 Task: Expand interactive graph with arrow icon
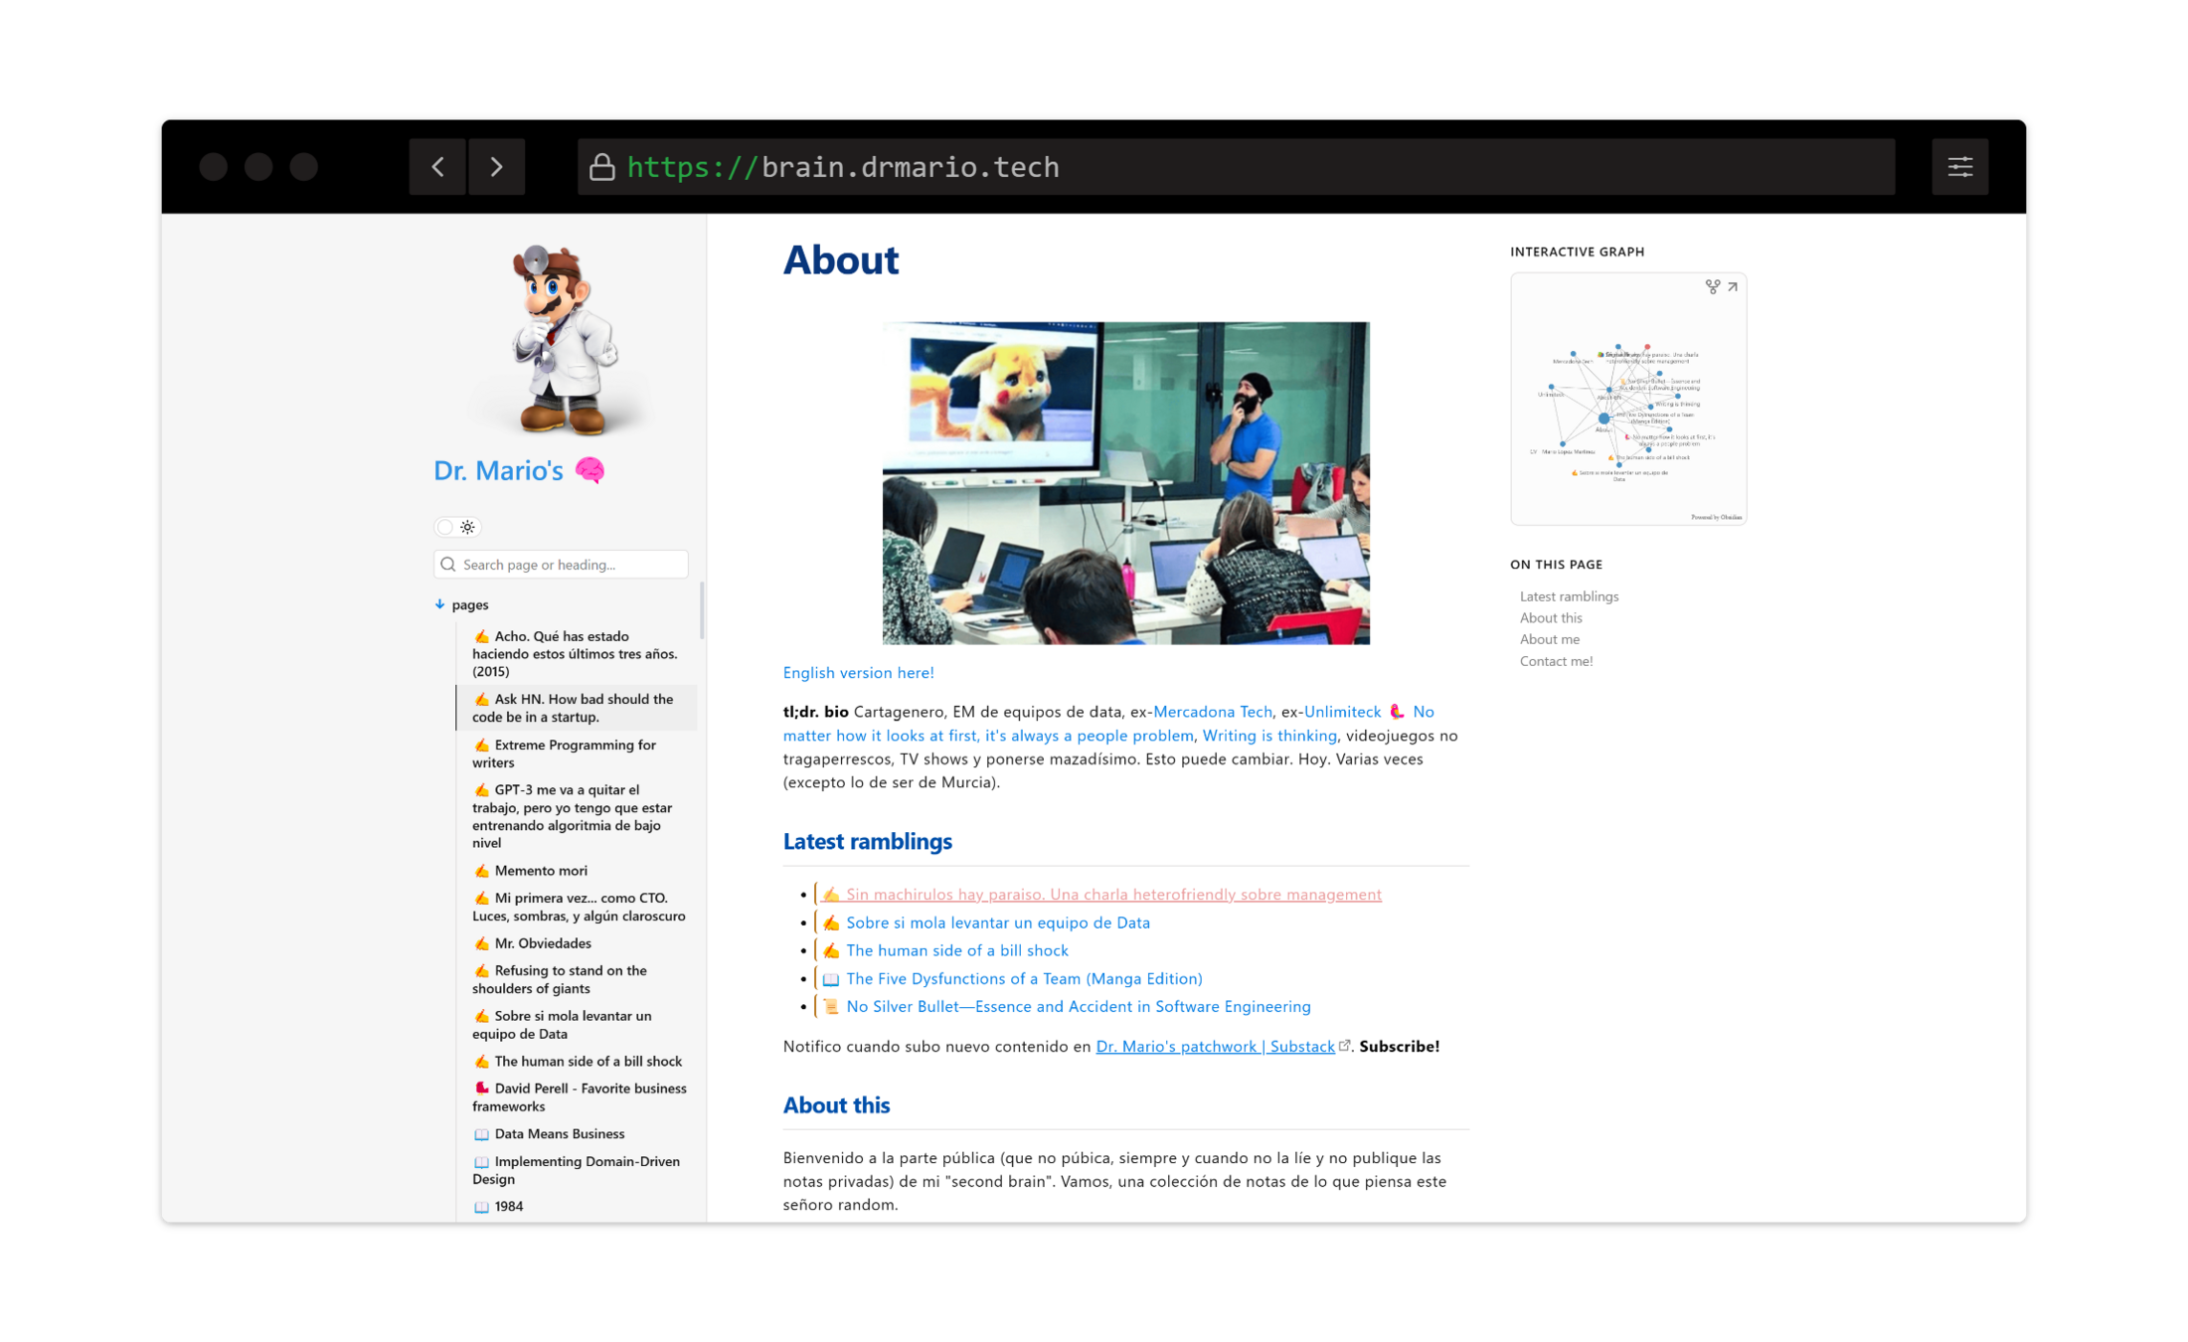point(1733,287)
